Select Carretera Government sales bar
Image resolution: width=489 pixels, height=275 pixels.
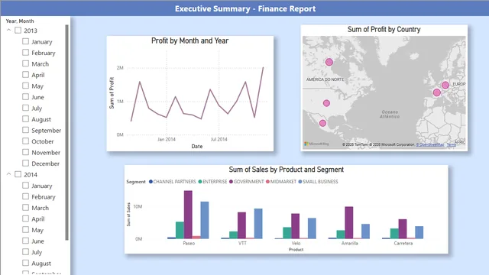point(403,229)
